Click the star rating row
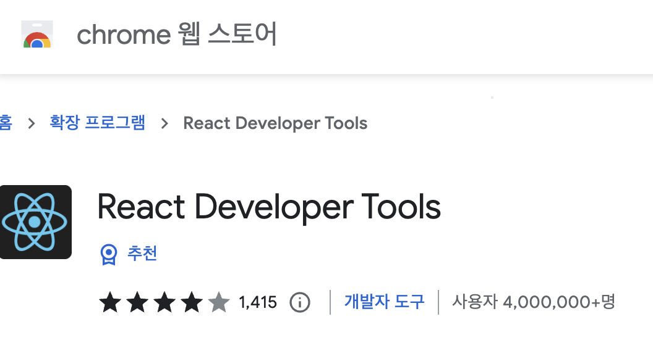This screenshot has width=653, height=364. click(164, 302)
